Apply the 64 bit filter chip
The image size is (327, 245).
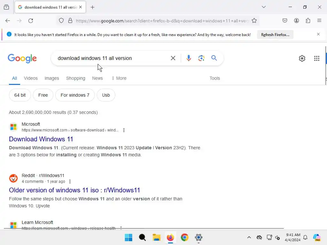tap(20, 95)
